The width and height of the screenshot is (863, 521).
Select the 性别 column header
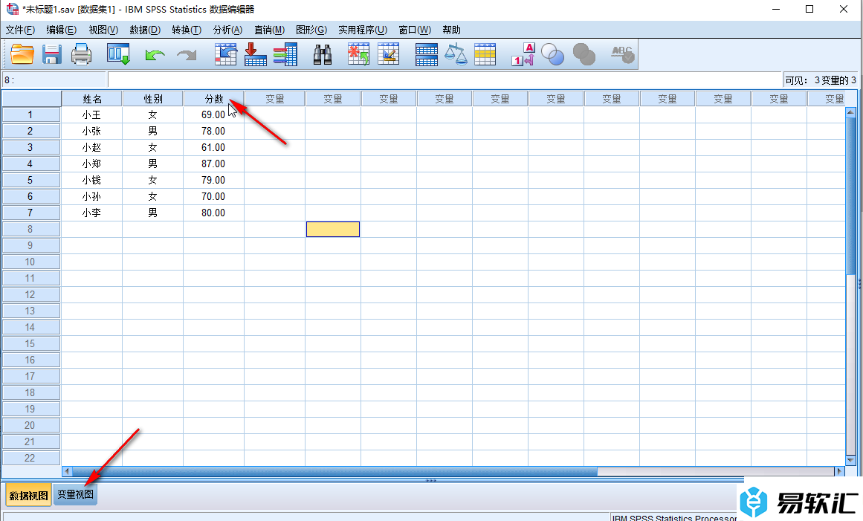click(x=153, y=99)
